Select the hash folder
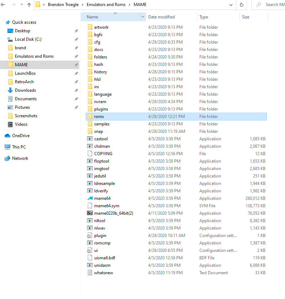285x299 pixels. [x=98, y=64]
